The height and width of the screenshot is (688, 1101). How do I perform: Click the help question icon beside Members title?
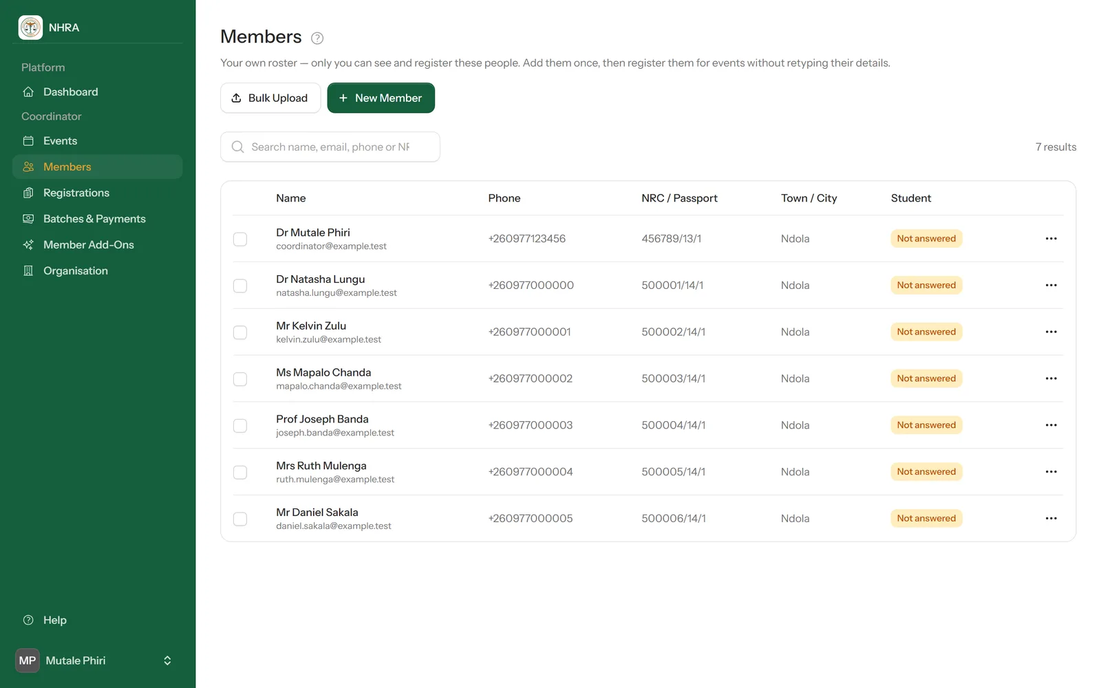coord(317,38)
